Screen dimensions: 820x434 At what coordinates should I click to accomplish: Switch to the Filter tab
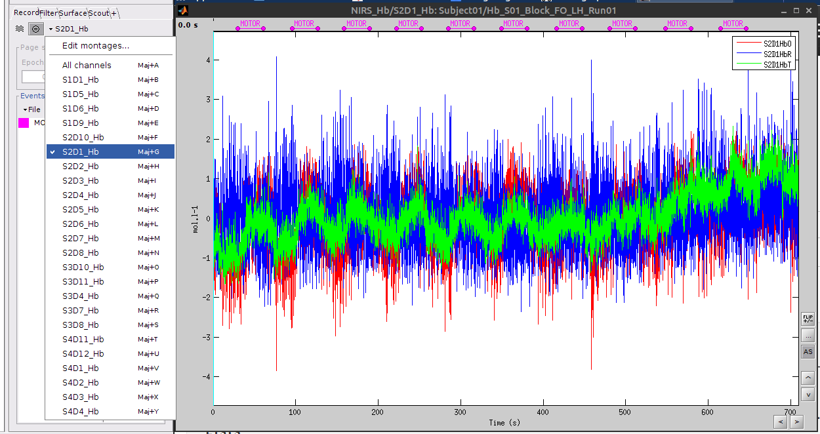tap(48, 12)
